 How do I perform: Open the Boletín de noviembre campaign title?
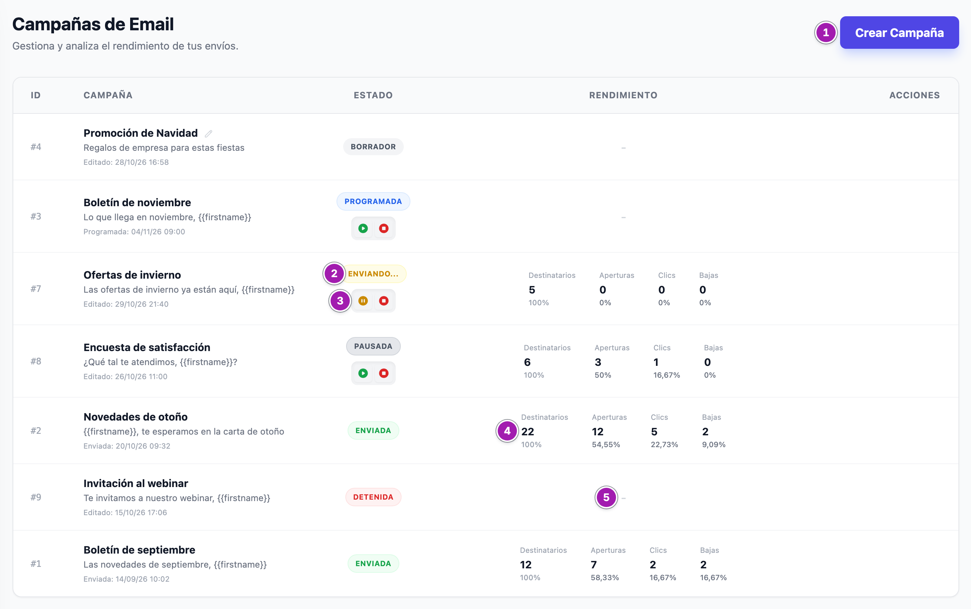[137, 203]
